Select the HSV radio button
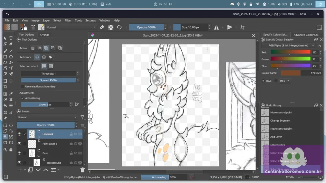 276,81
